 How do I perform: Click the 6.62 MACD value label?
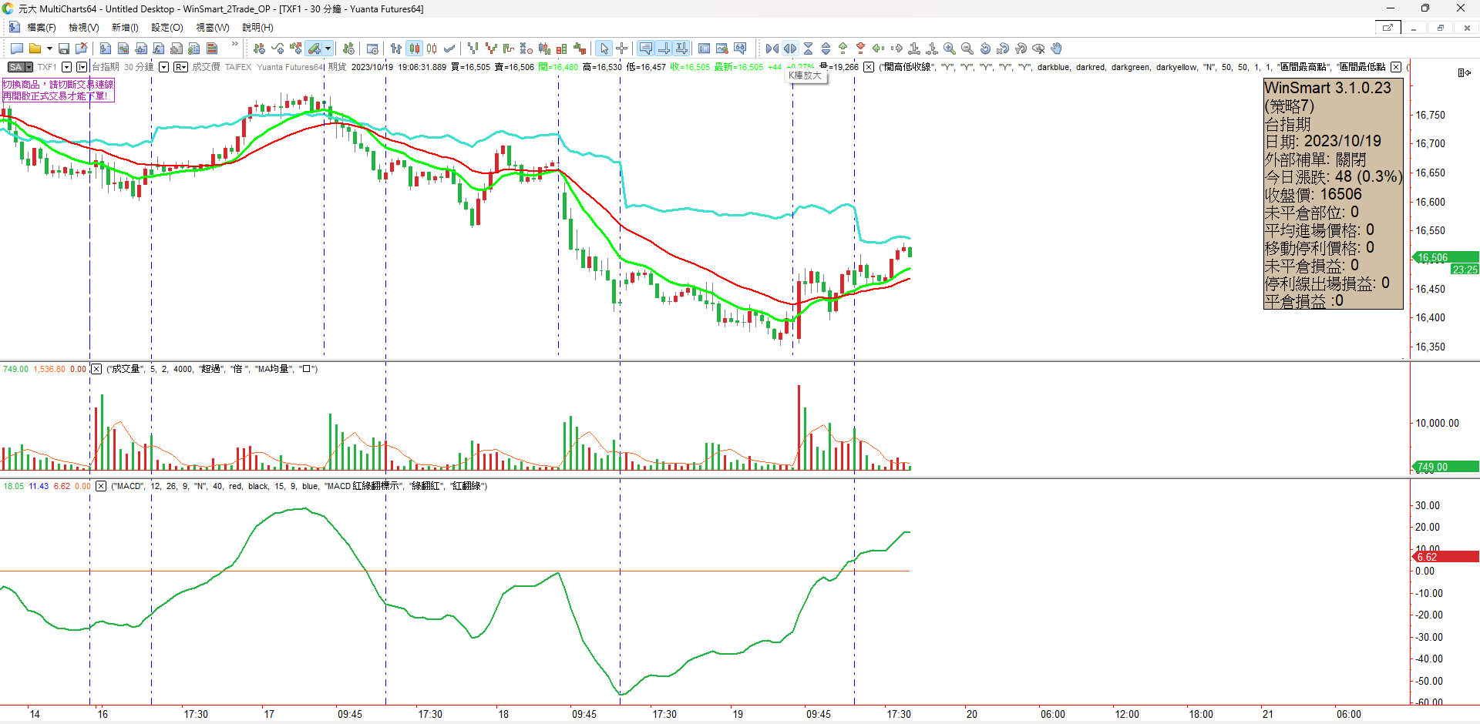tap(1445, 556)
